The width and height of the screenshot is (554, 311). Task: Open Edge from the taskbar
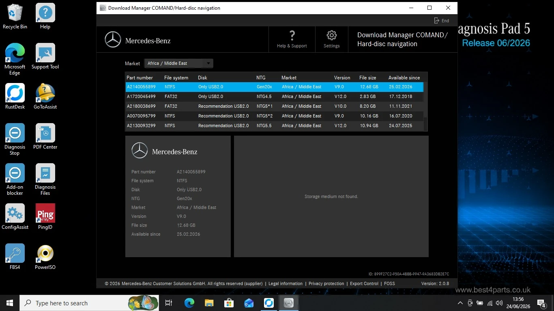coord(189,303)
